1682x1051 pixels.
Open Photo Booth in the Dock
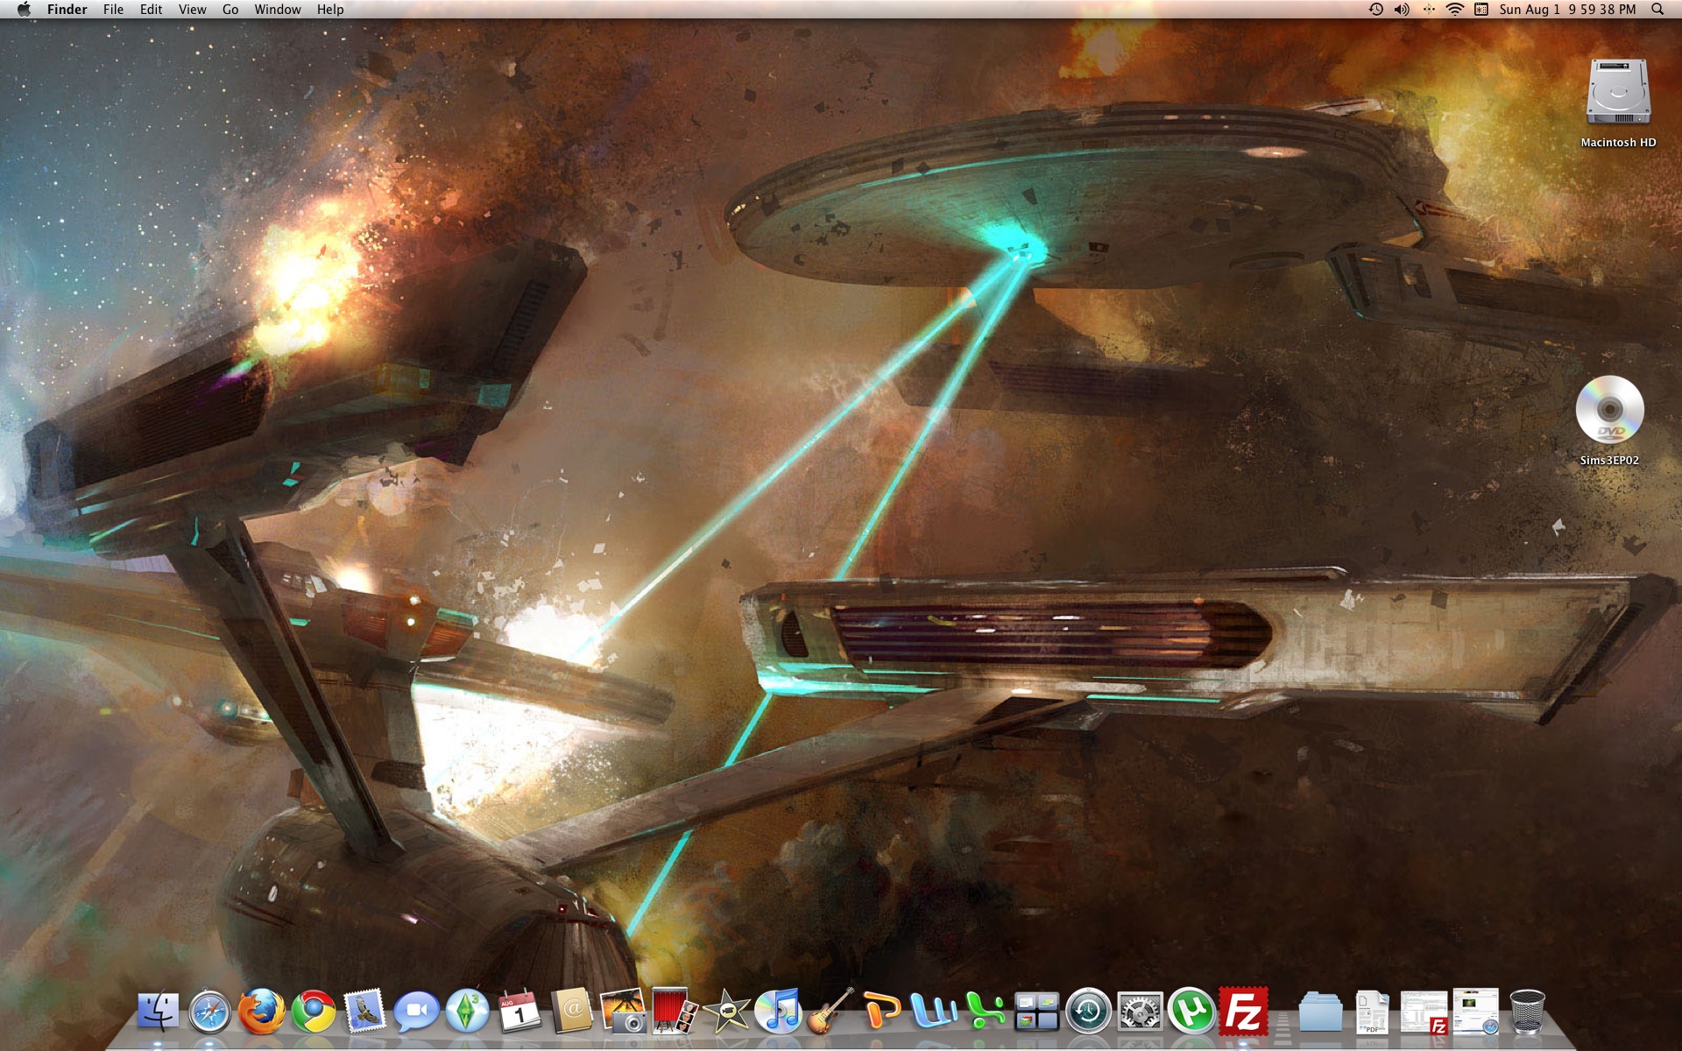pyautogui.click(x=675, y=1012)
